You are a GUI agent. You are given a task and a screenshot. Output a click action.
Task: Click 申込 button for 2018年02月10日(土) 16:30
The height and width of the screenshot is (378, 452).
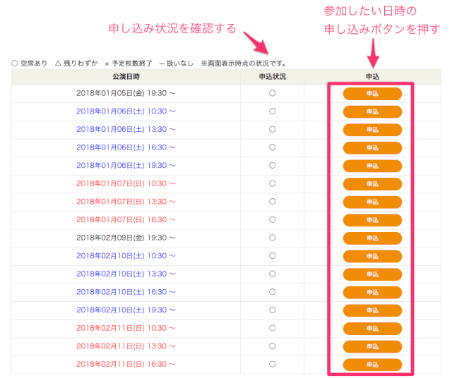pyautogui.click(x=372, y=293)
